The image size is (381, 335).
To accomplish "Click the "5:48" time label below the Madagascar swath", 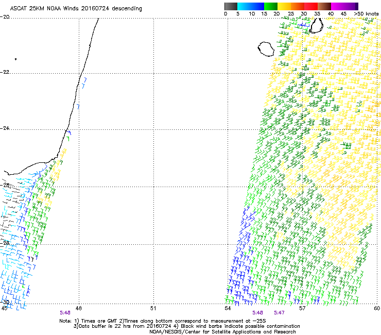I will point(65,313).
